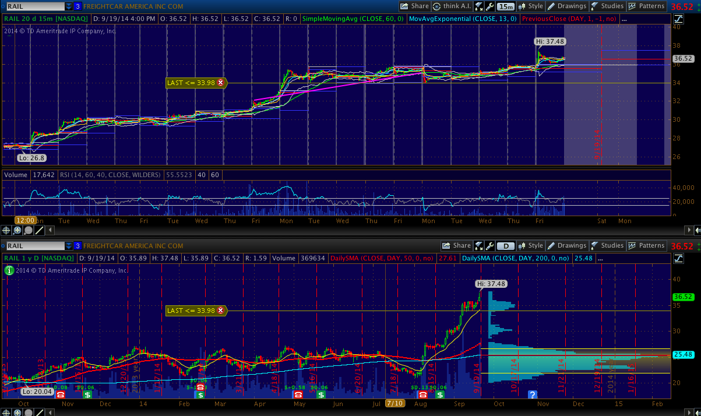
Task: Click the crosshair pan icon below the top chart
Action: coord(6,230)
